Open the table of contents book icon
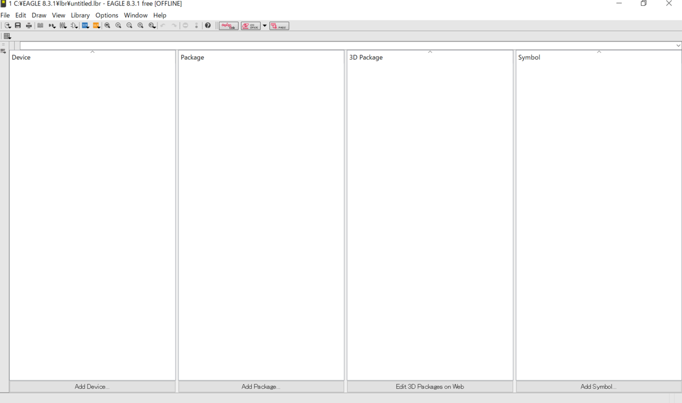This screenshot has width=682, height=403. 40,26
